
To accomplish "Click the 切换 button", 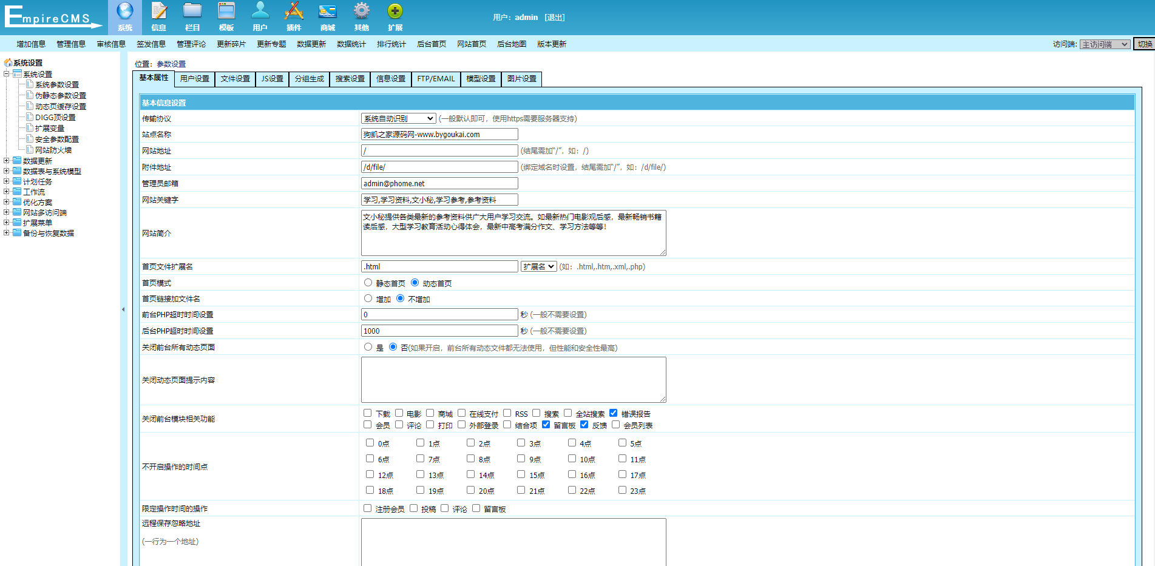I will 1144,44.
